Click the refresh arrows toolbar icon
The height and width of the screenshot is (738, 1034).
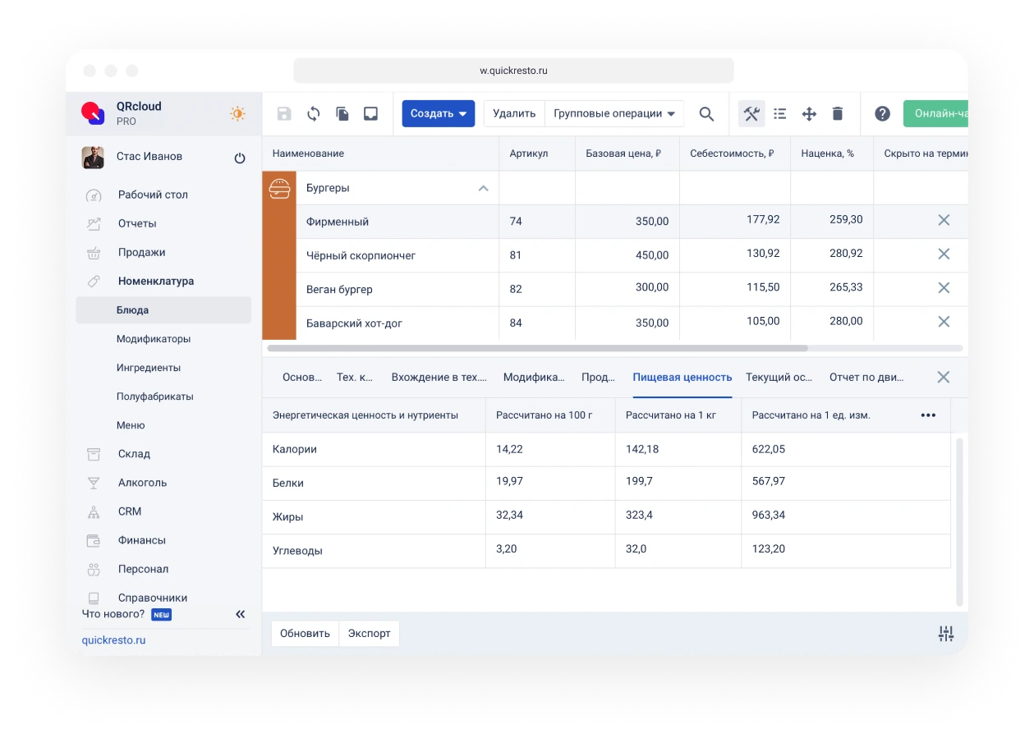[313, 114]
